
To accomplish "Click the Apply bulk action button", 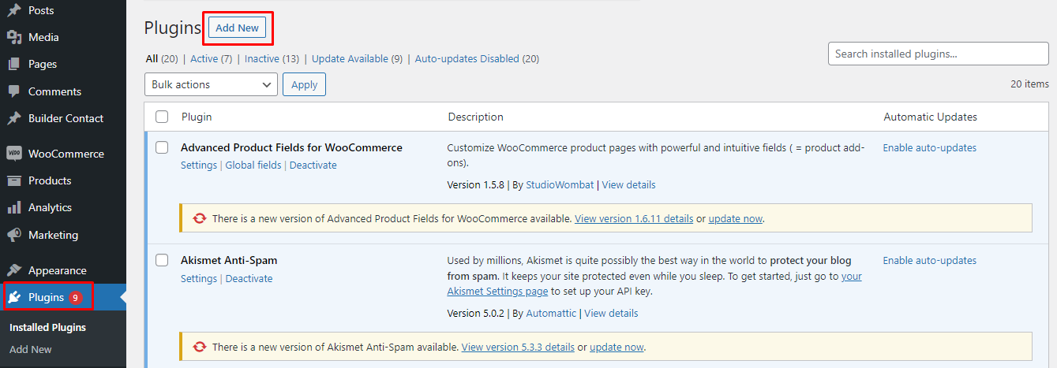I will pyautogui.click(x=304, y=84).
